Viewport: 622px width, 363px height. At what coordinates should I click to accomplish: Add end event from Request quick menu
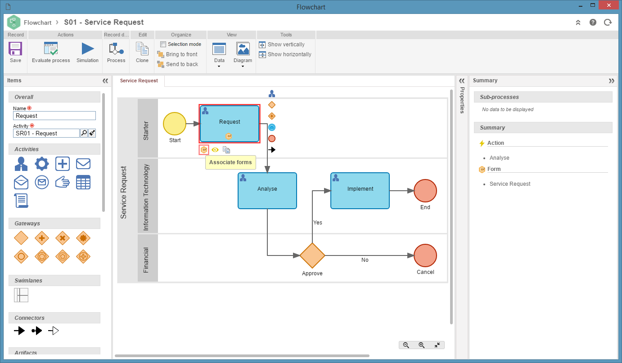(x=272, y=139)
